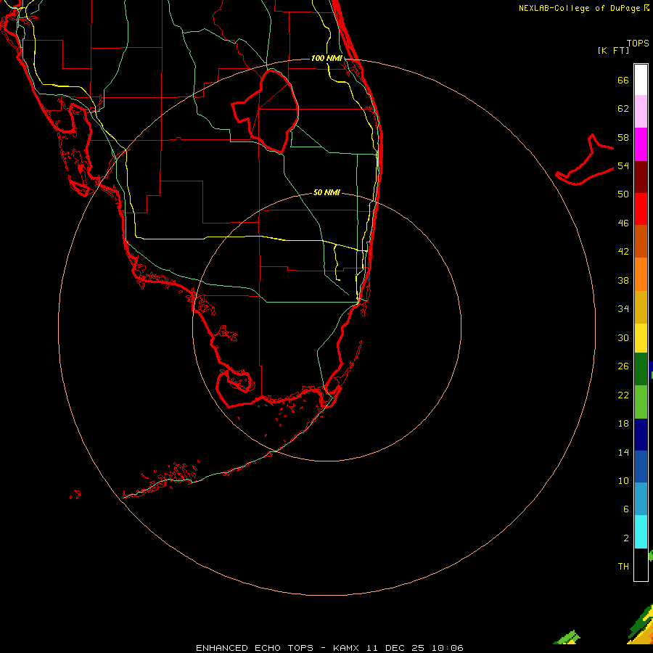Select the 50 NMI range ring label

326,192
